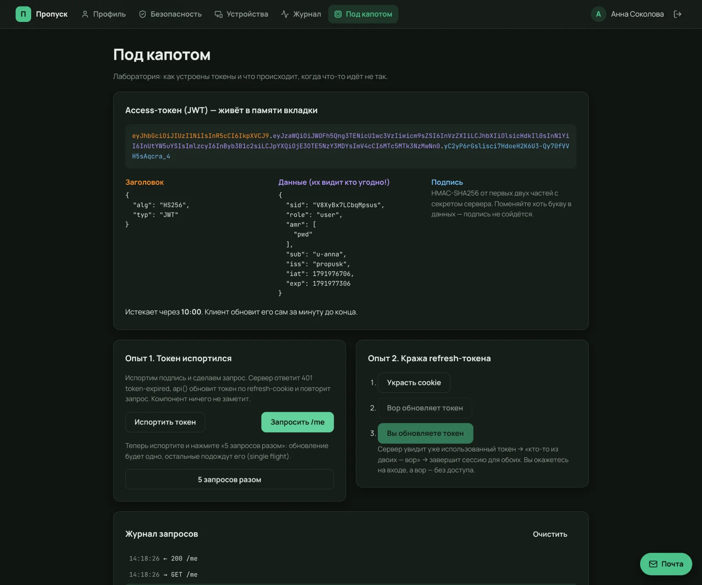The image size is (702, 585).
Task: Click the Подпись heading
Action: pyautogui.click(x=447, y=182)
